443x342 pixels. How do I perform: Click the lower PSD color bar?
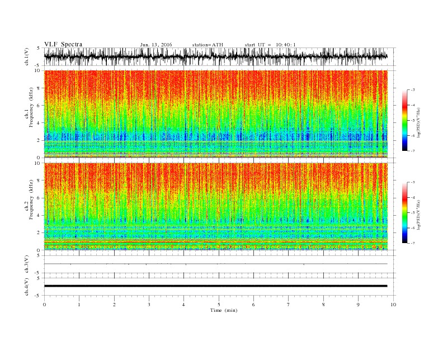point(404,213)
